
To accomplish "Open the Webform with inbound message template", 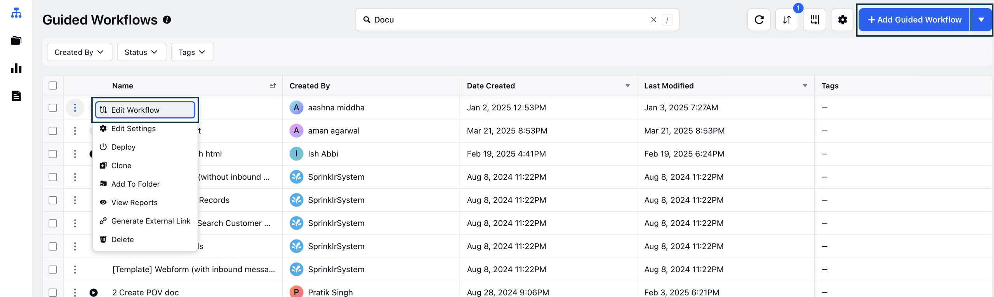I will click(193, 270).
